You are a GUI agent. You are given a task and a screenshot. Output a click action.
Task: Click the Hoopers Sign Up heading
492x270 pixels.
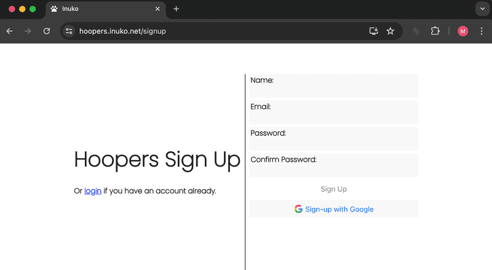tap(157, 159)
